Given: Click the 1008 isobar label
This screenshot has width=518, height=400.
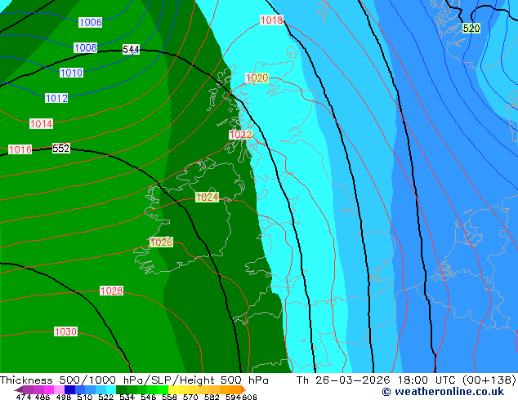Looking at the screenshot, I should tap(86, 48).
